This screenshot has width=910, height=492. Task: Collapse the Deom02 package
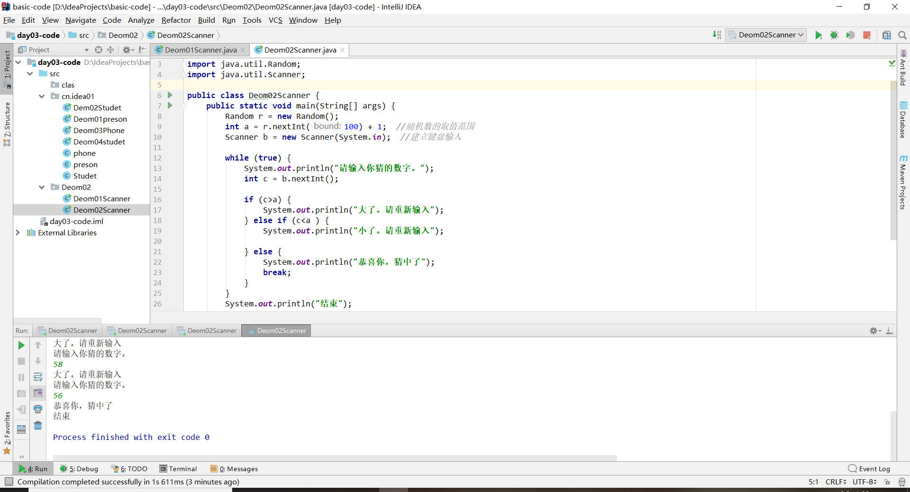coord(42,187)
